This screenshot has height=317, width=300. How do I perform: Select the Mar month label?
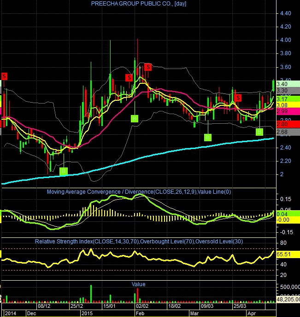click(194, 313)
